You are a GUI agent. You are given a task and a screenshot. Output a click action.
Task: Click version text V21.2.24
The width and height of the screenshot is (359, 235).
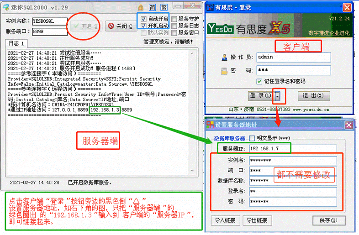click(x=339, y=19)
